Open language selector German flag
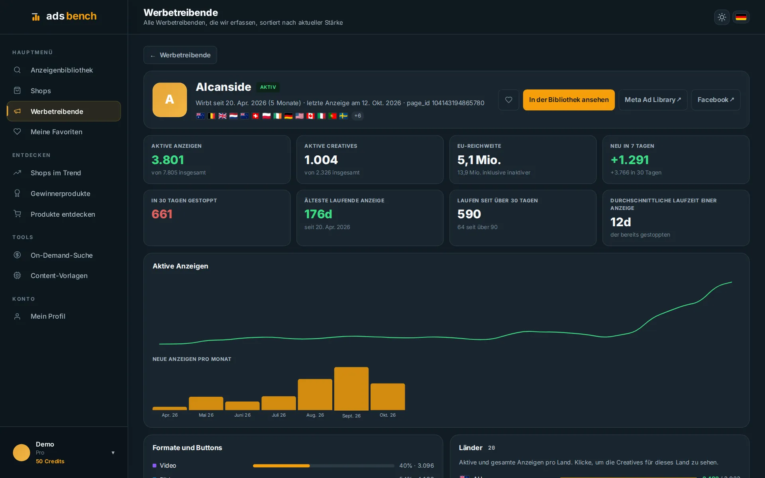Screen dimensions: 765x478 741,17
